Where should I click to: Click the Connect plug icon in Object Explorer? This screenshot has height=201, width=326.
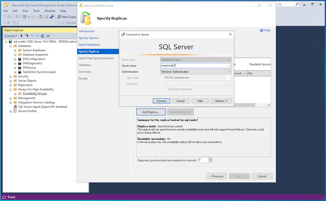pos(21,36)
